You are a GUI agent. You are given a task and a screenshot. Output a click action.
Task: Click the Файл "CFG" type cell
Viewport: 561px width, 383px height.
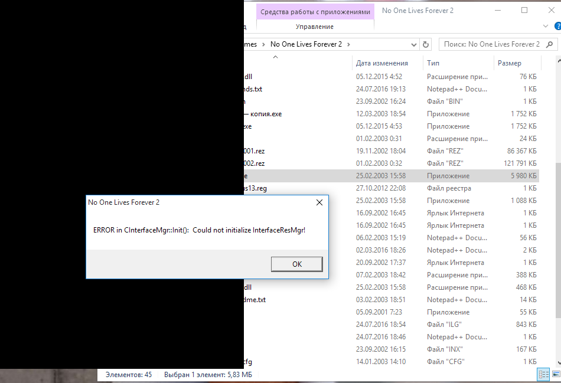[445, 362]
